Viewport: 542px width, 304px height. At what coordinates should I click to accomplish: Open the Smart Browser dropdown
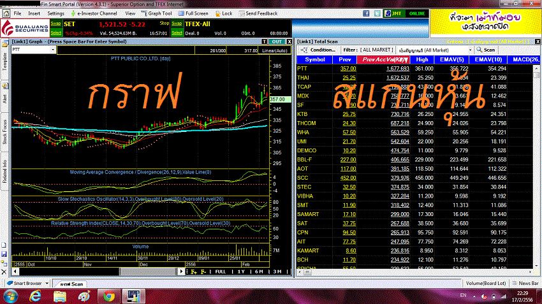[x=47, y=283]
